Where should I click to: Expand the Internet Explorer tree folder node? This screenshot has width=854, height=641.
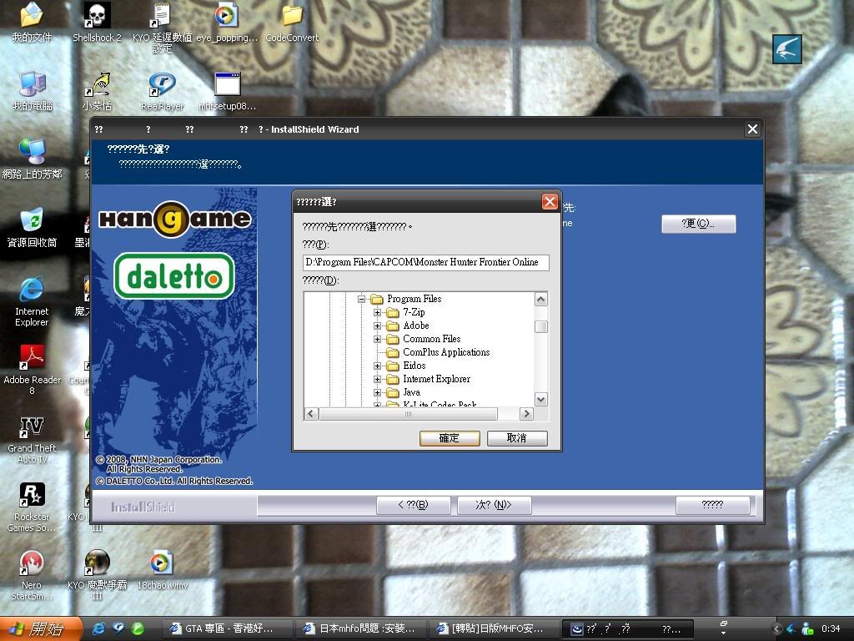[x=378, y=380]
